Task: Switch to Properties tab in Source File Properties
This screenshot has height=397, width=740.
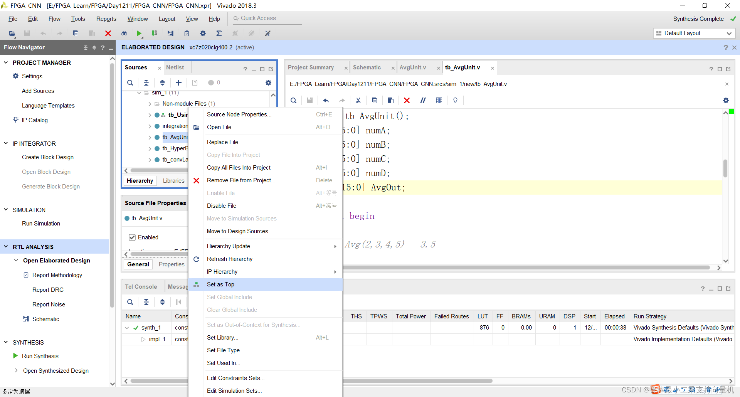Action: click(172, 264)
